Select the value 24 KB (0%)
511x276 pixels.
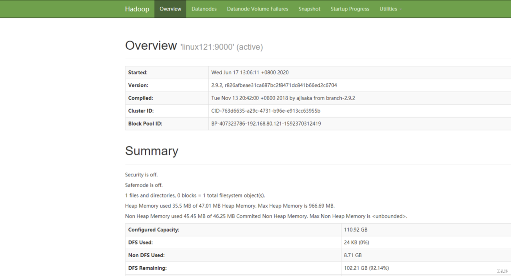tap(356, 242)
